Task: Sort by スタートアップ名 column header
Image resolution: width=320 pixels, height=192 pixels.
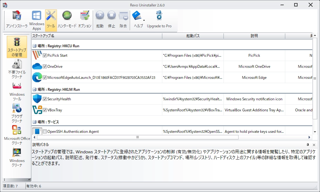Action: coord(97,36)
